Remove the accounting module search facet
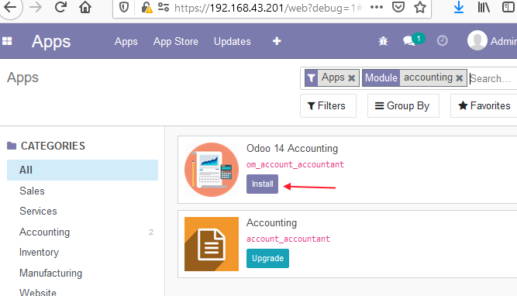The width and height of the screenshot is (517, 296). pos(460,77)
